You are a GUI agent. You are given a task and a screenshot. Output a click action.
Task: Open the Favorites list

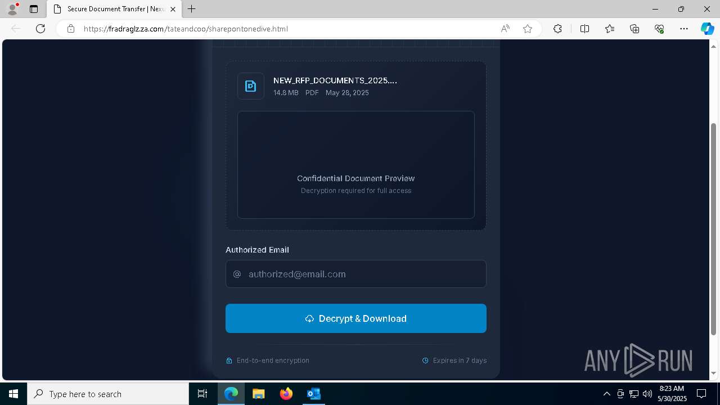tap(610, 29)
